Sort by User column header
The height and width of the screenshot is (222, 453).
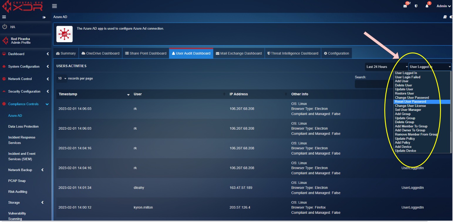point(179,94)
